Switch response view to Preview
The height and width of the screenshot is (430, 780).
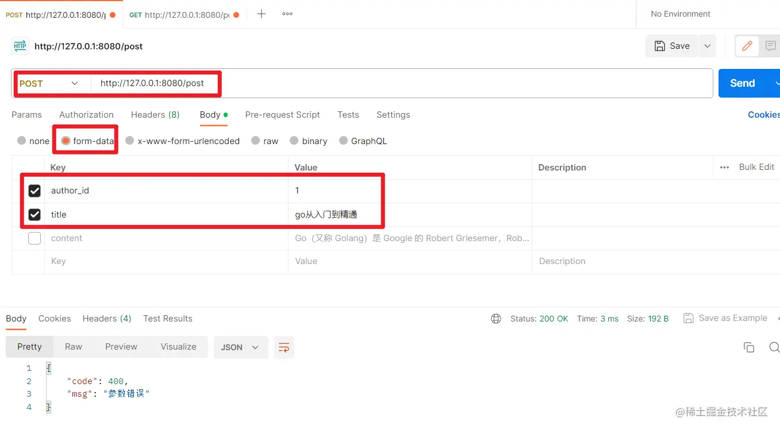(x=121, y=347)
